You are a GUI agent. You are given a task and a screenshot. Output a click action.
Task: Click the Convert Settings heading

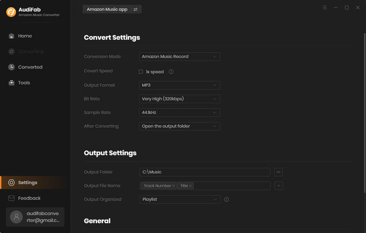[112, 38]
